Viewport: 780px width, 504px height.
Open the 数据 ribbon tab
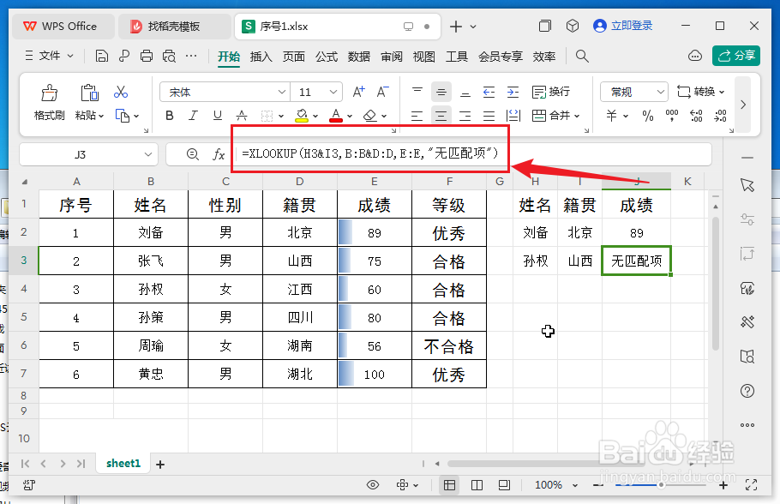(359, 58)
